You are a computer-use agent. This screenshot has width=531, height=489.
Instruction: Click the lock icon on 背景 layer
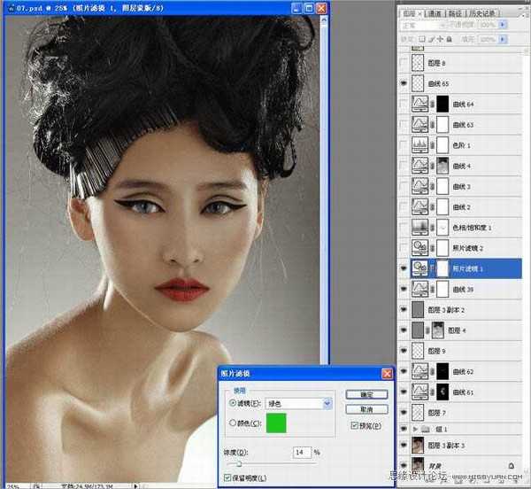[x=511, y=464]
